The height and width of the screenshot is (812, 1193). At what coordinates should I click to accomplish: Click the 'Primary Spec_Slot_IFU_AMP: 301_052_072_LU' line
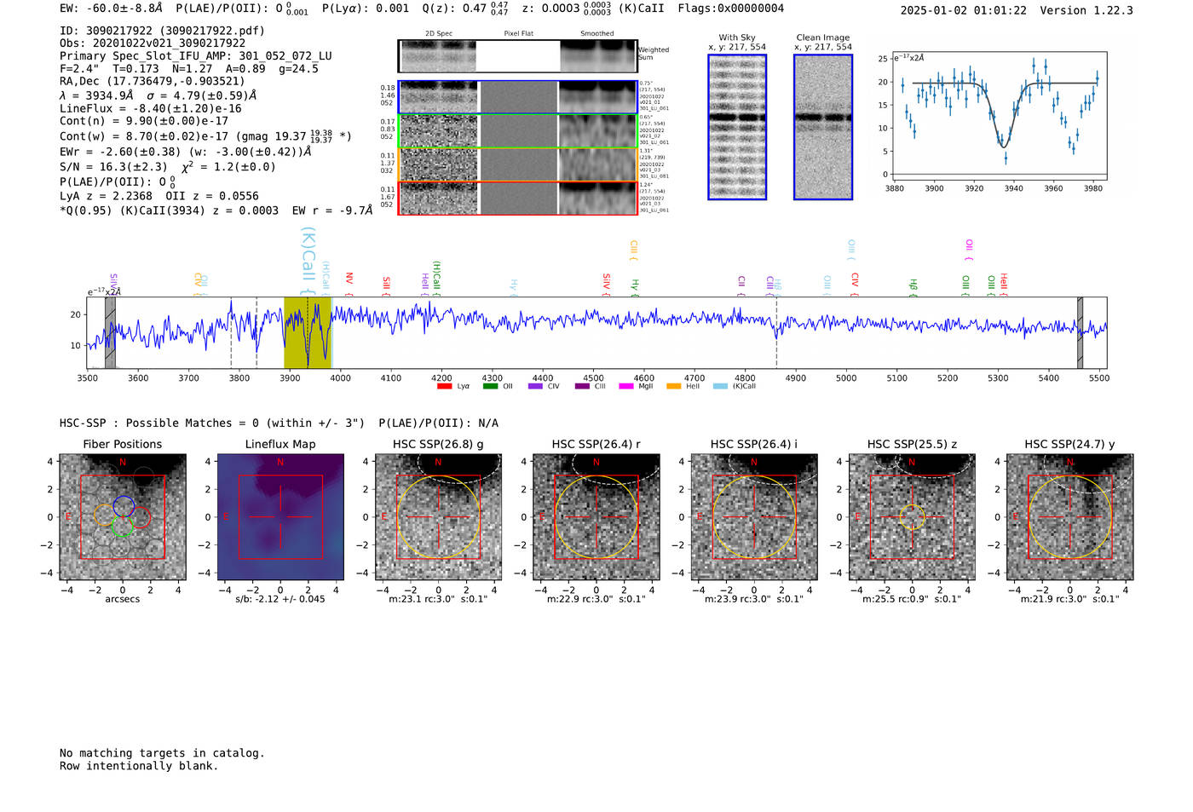[196, 56]
